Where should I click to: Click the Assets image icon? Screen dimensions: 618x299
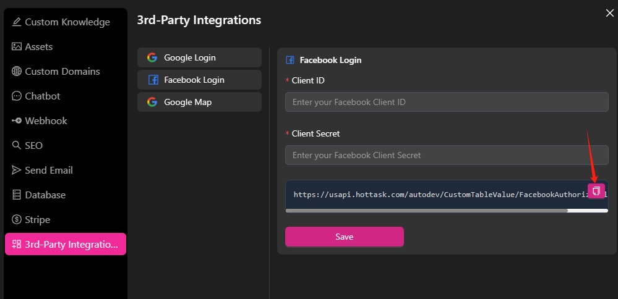tap(17, 47)
